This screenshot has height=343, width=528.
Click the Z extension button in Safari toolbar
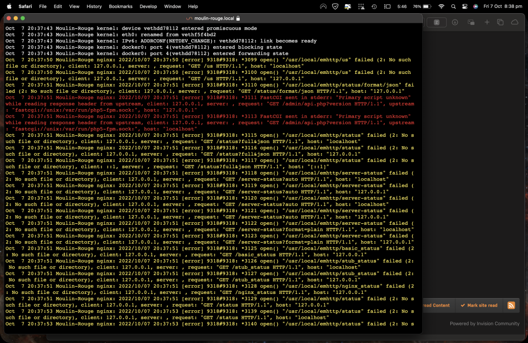pos(437,22)
